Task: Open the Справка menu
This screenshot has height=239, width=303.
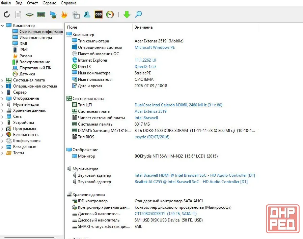Action: 68,3
